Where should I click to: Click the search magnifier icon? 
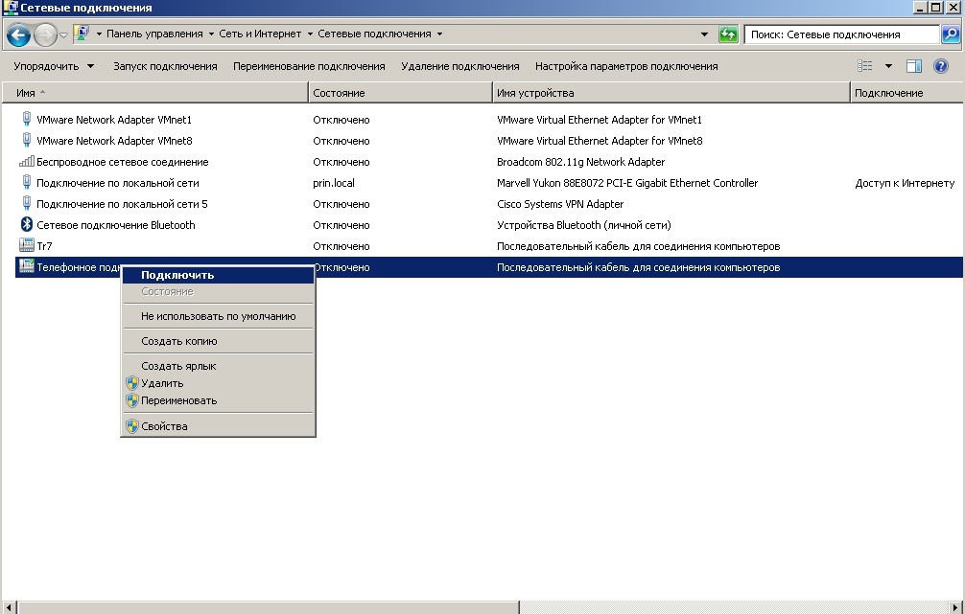(951, 34)
